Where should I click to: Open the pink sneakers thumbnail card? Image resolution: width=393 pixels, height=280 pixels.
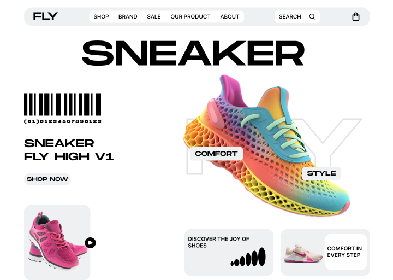click(57, 242)
